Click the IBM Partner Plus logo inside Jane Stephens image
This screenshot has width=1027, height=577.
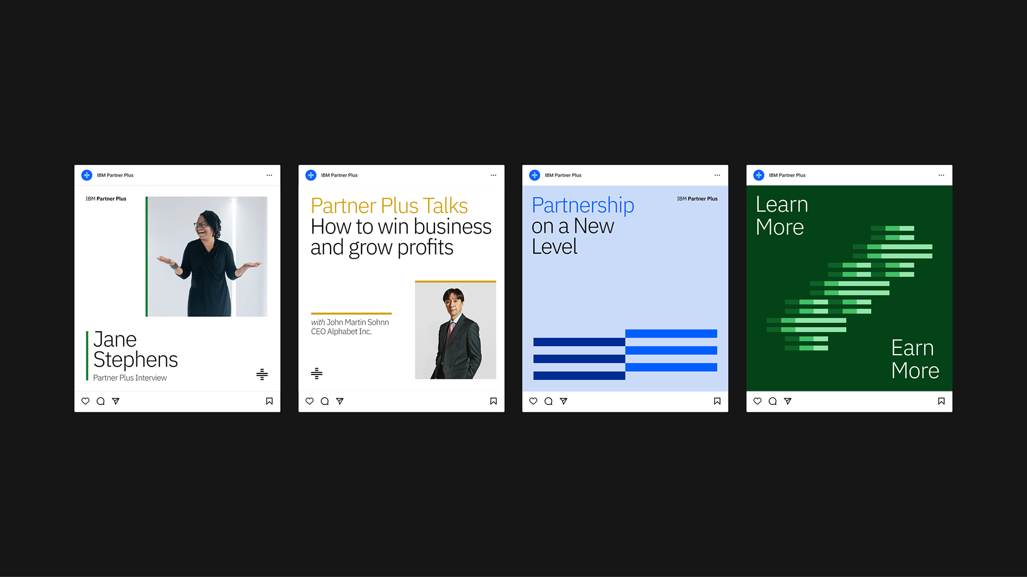coord(106,199)
